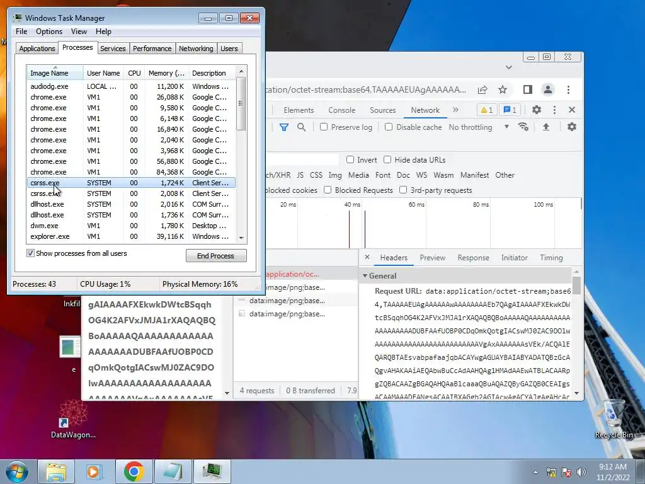Open the Windows Start button
The image size is (645, 484).
[16, 471]
